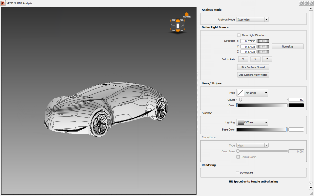Click the Left face of the view cube
This screenshot has height=196, width=314.
click(182, 25)
